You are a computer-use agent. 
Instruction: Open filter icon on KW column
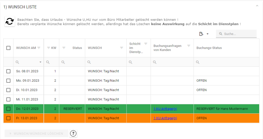48,48
